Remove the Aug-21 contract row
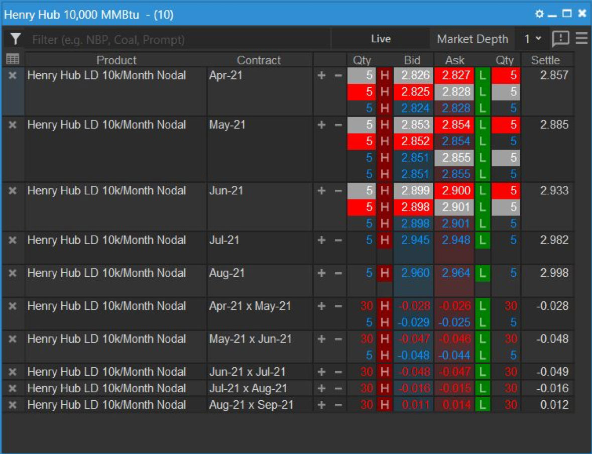592x454 pixels. coord(13,273)
